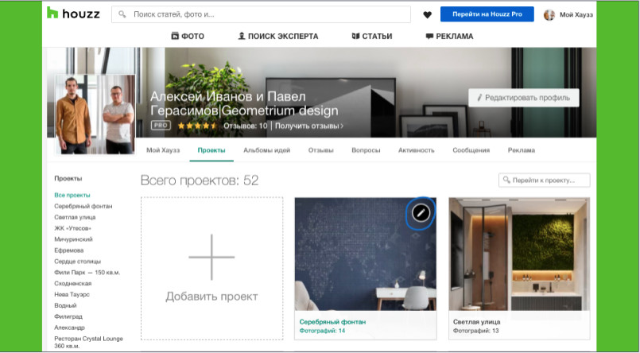The height and width of the screenshot is (353, 640).
Task: Open the СТАТЬИ menu
Action: click(371, 36)
